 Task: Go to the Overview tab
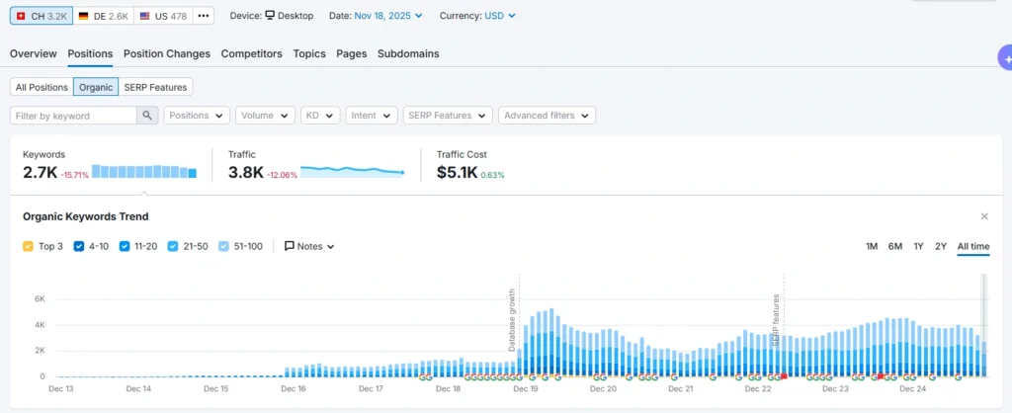pyautogui.click(x=33, y=54)
